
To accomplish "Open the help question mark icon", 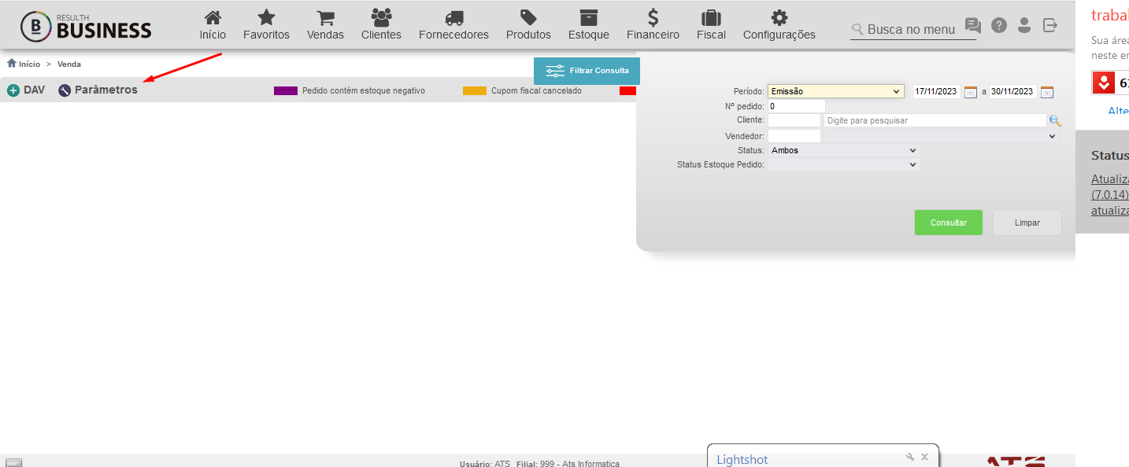I will click(x=998, y=25).
